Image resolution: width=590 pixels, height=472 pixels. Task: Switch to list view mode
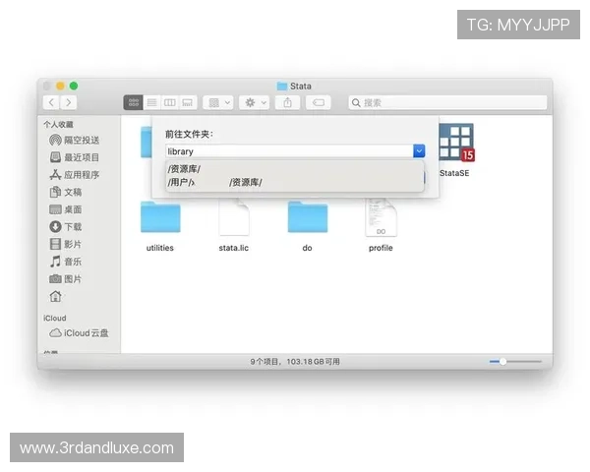tap(151, 102)
